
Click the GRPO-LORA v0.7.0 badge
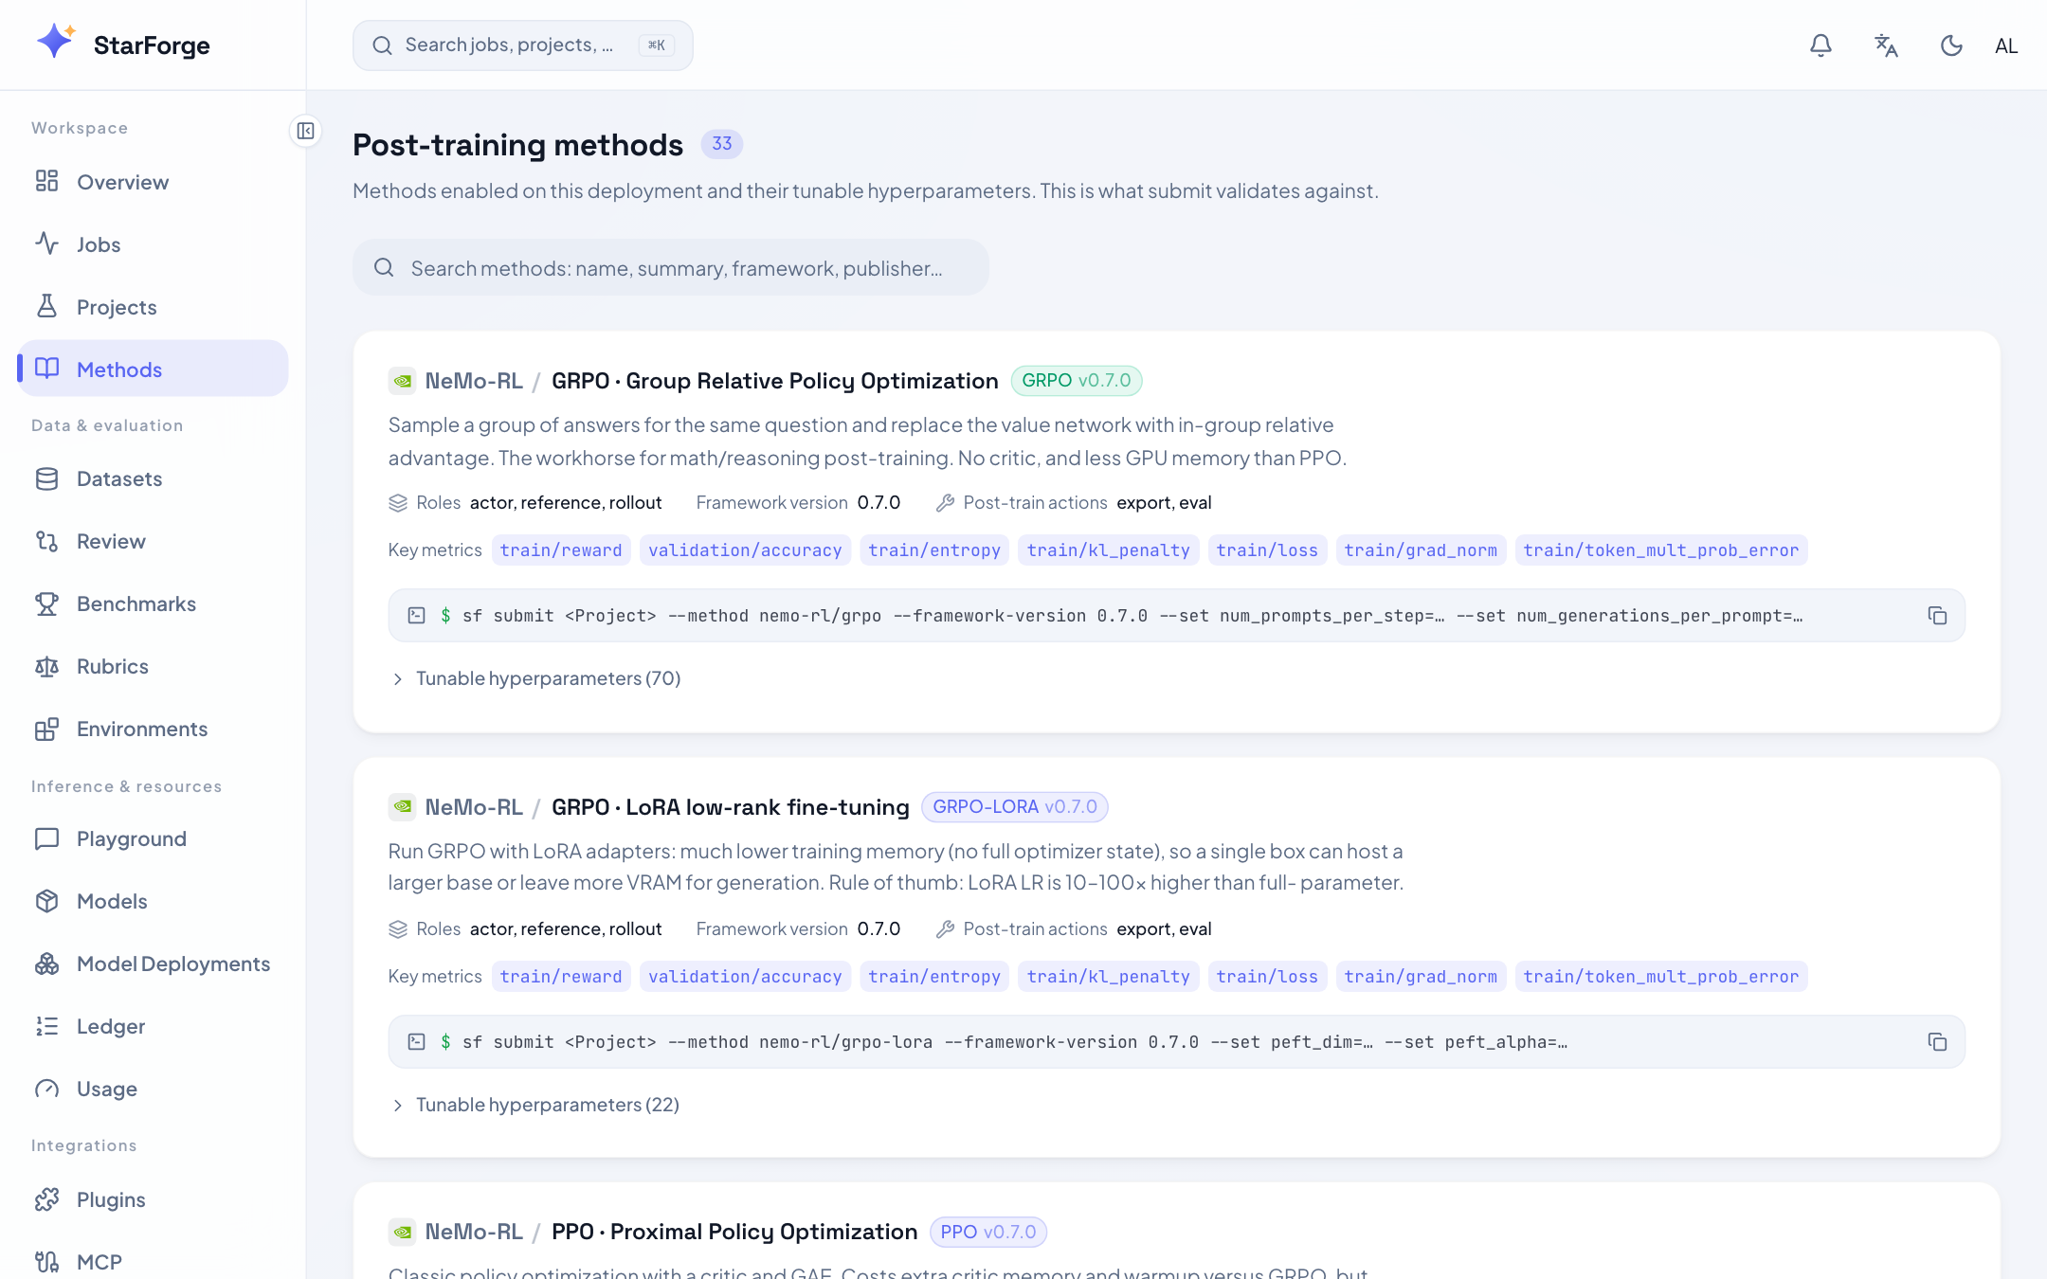point(1015,806)
